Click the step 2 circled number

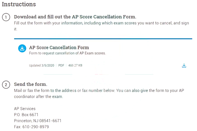point(6,84)
